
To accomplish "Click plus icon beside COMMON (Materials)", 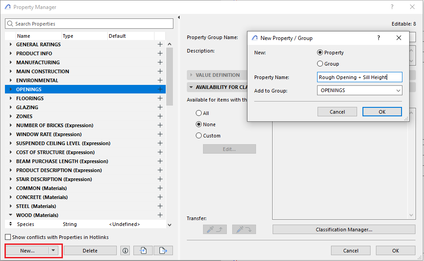I will (x=160, y=188).
